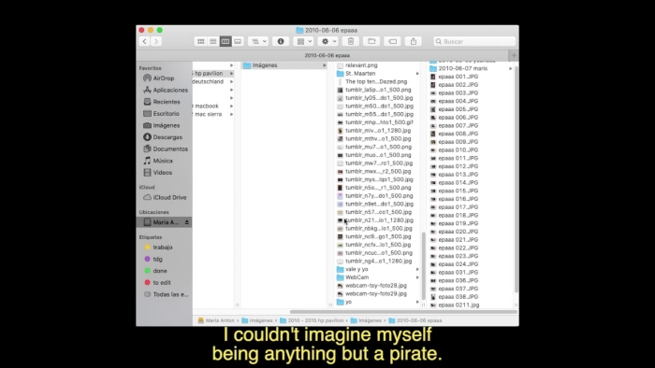Expand the St. Maarten folder arrow

[417, 74]
